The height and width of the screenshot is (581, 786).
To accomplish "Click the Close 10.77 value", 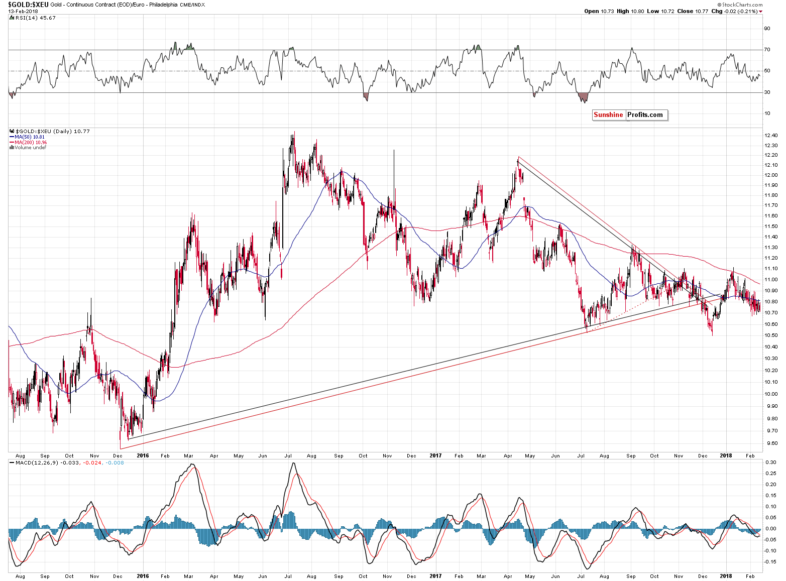I will click(x=693, y=11).
